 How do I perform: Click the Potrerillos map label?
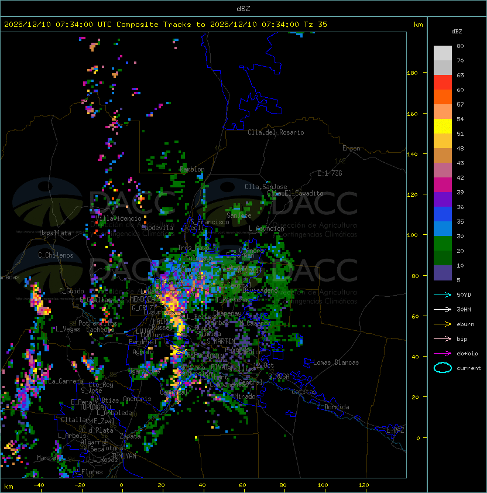[x=98, y=323]
